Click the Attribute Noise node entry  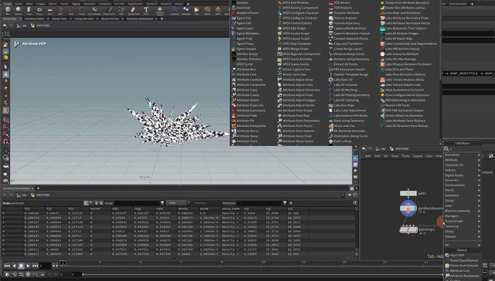point(247,136)
